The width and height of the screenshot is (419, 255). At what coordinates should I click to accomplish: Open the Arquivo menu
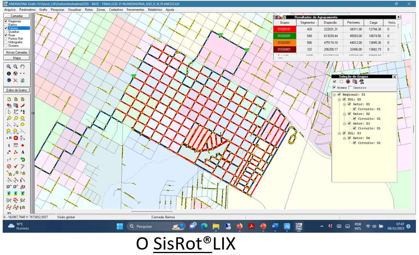(x=10, y=10)
